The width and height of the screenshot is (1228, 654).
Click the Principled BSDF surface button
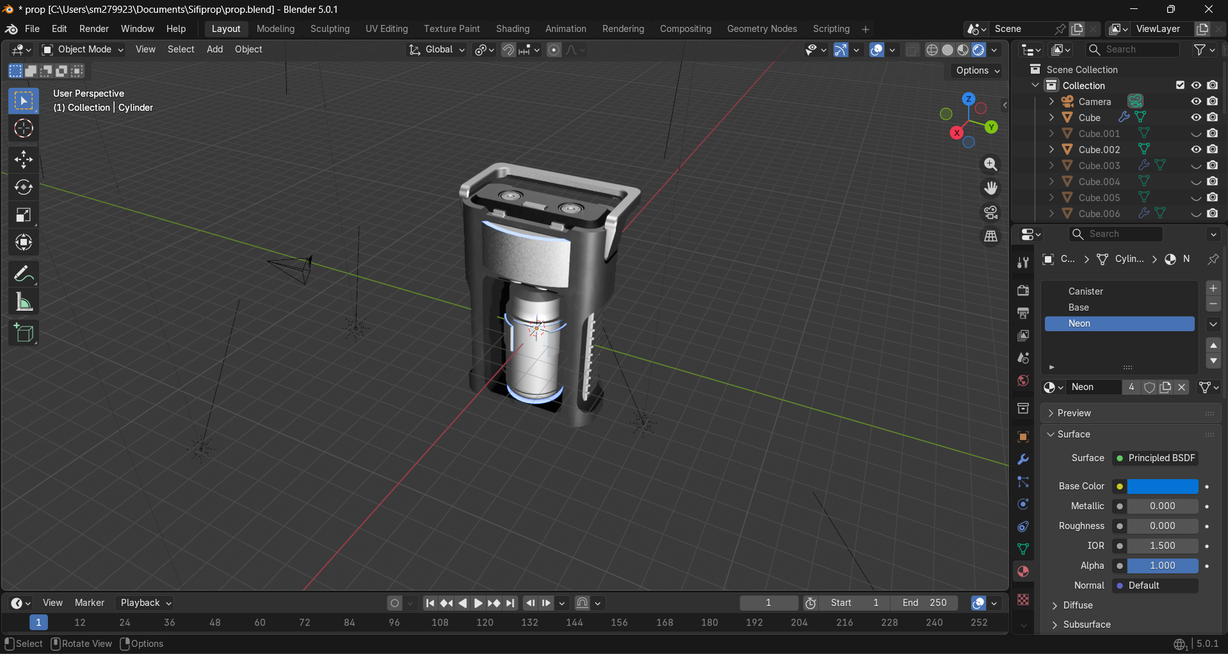coord(1155,458)
